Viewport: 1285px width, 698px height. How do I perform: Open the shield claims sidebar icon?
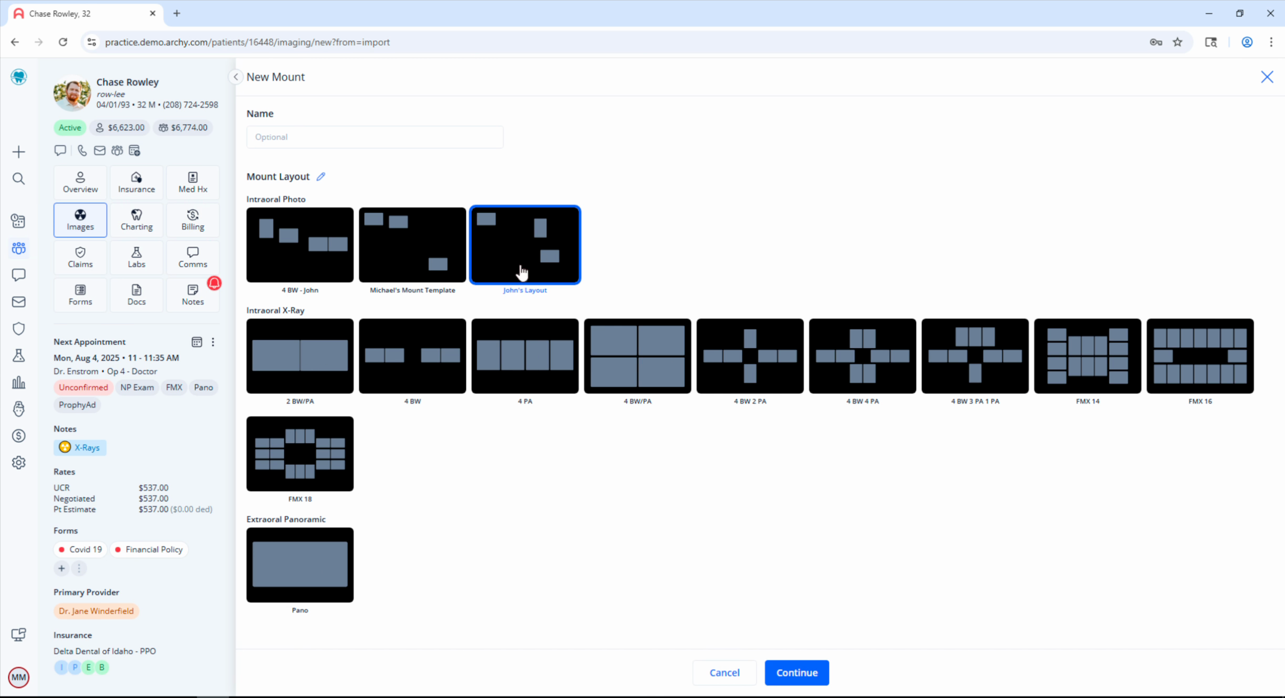click(x=19, y=329)
